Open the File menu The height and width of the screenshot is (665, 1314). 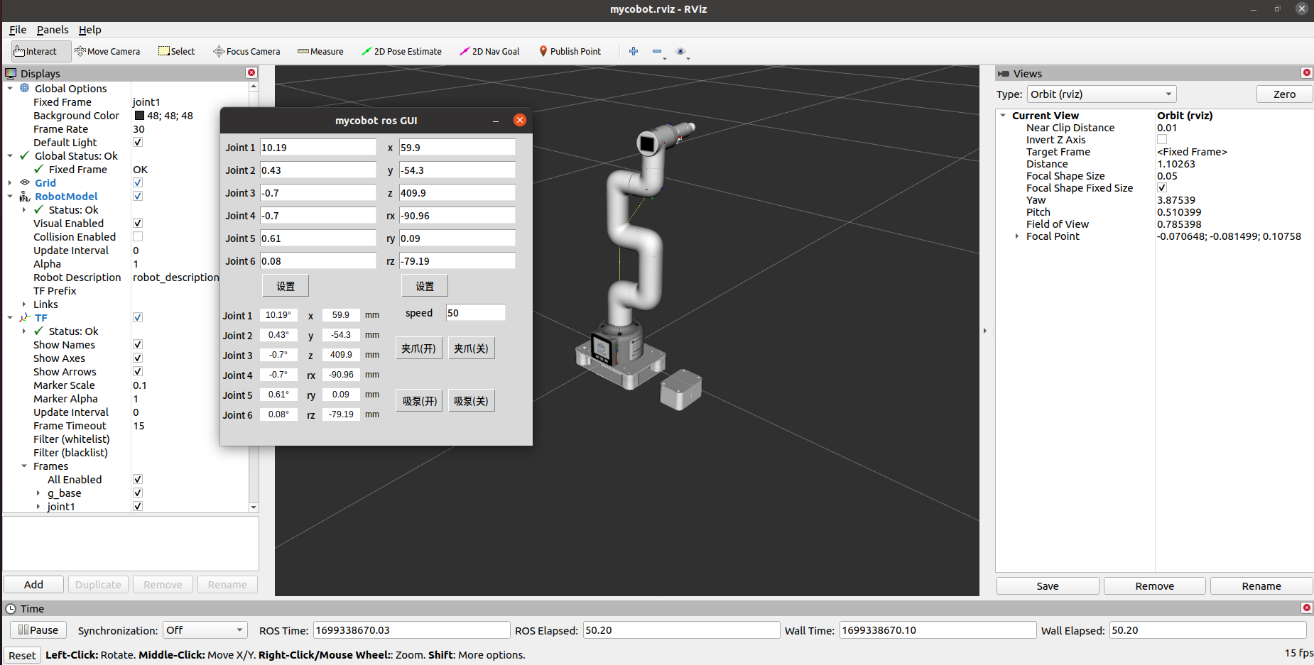click(x=18, y=30)
